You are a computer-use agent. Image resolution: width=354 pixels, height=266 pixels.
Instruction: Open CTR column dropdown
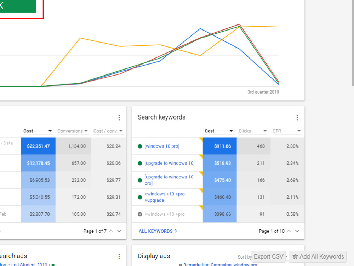point(299,131)
